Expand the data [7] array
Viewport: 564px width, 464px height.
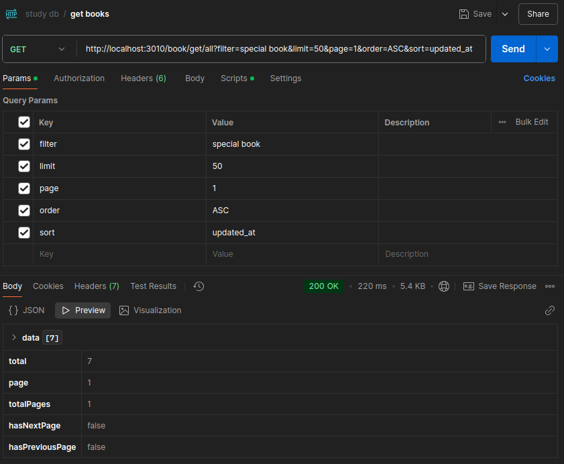point(14,337)
